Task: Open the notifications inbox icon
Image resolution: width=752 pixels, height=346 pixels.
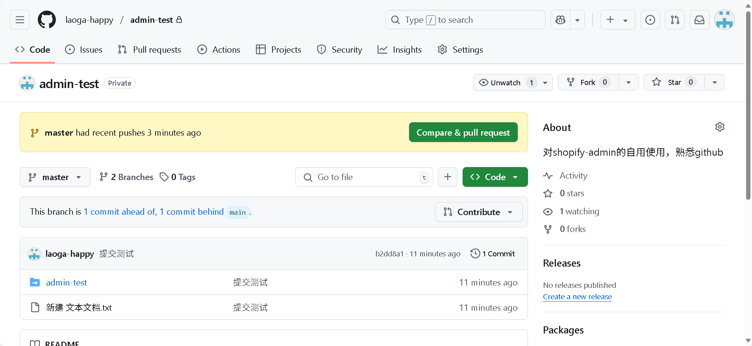Action: click(700, 20)
